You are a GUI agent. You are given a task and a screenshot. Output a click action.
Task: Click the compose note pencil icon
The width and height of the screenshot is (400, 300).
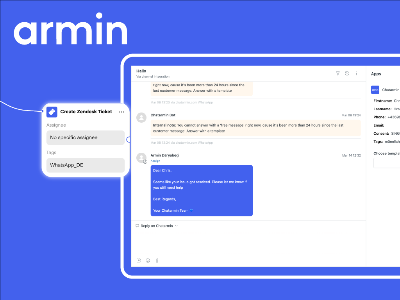click(x=139, y=261)
